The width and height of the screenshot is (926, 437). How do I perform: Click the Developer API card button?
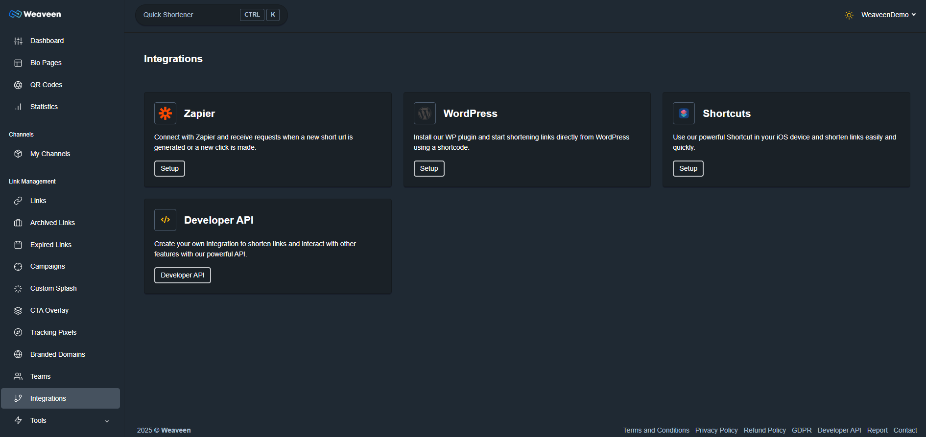pyautogui.click(x=182, y=275)
